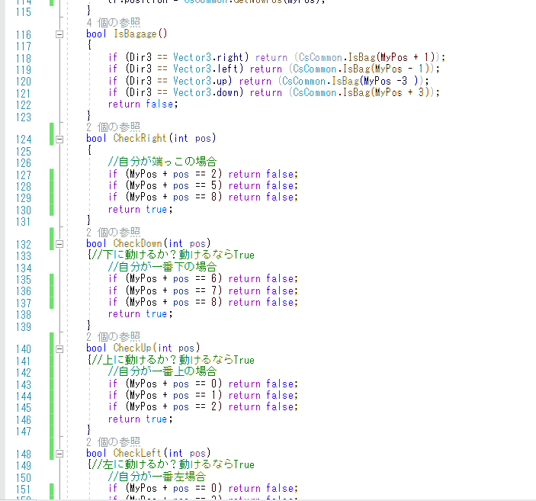Click line number 135
The image size is (536, 501).
coord(24,280)
